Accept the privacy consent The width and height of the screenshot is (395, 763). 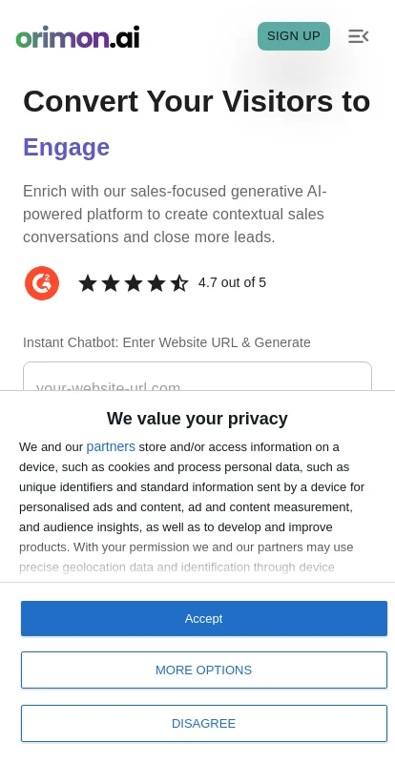coord(203,618)
